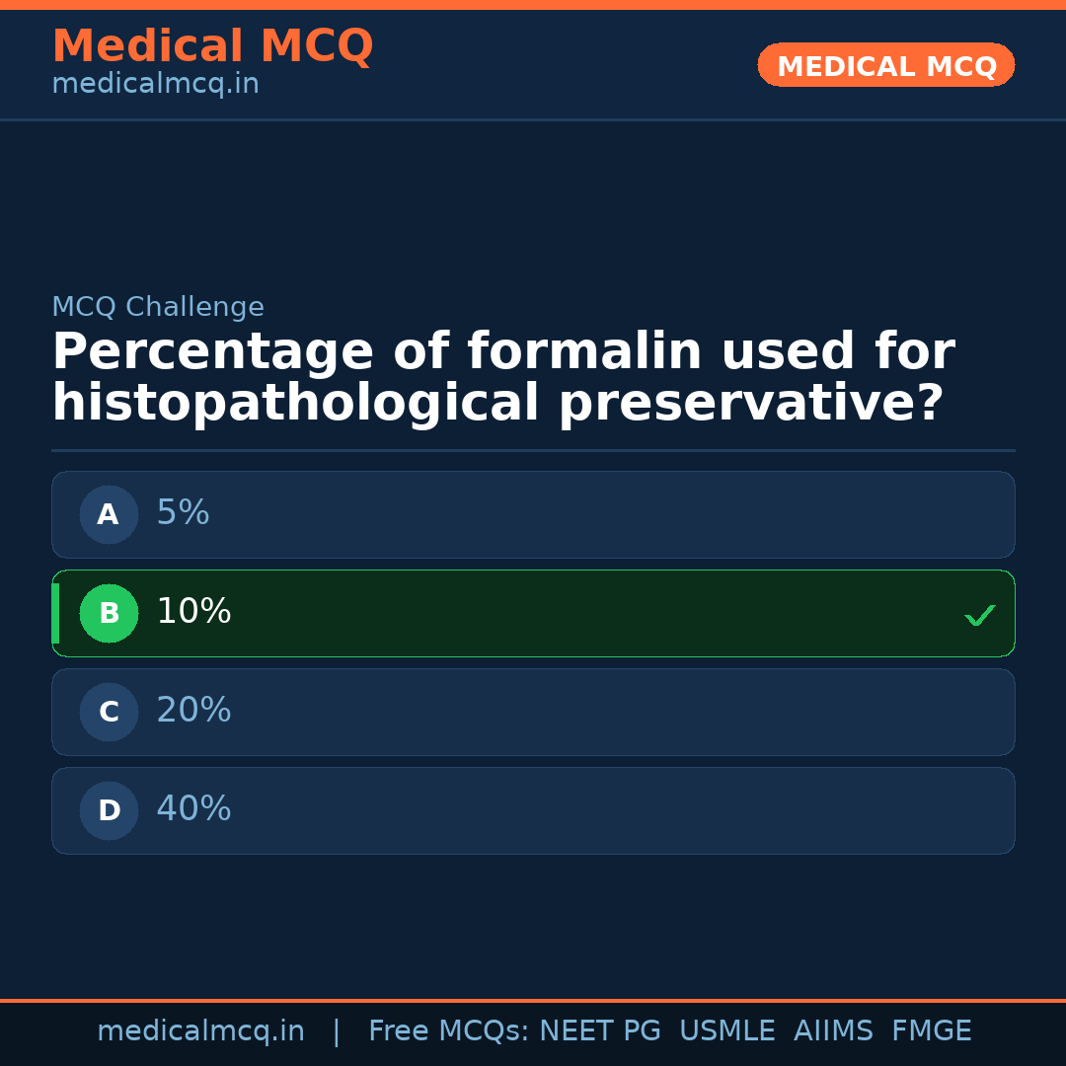Click the circled letter C badge
This screenshot has width=1066, height=1066.
(x=109, y=712)
